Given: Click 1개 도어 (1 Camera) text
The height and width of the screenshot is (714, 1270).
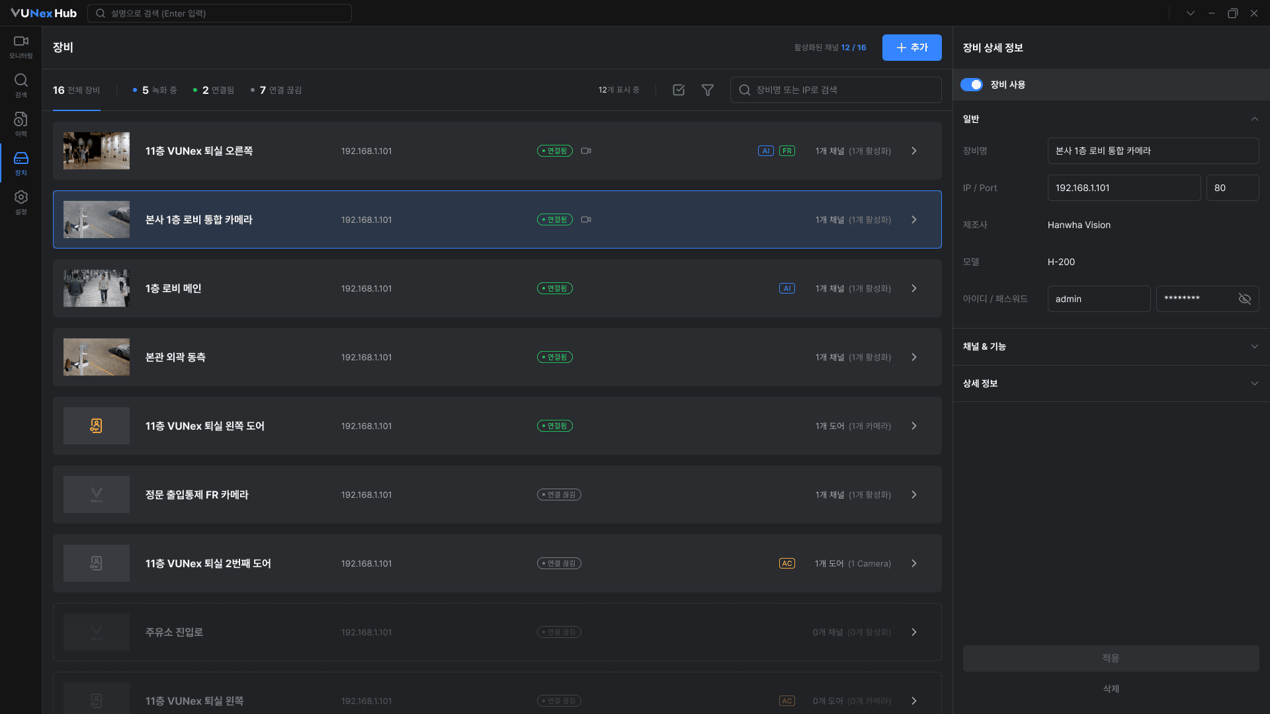Looking at the screenshot, I should (853, 563).
